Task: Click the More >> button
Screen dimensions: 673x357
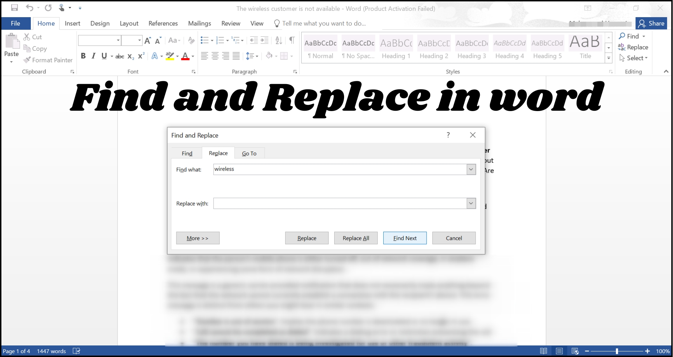Action: point(197,238)
